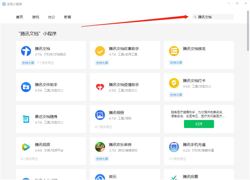
Task: Click the 发现小程序 title bar logo
Action: (4, 4)
